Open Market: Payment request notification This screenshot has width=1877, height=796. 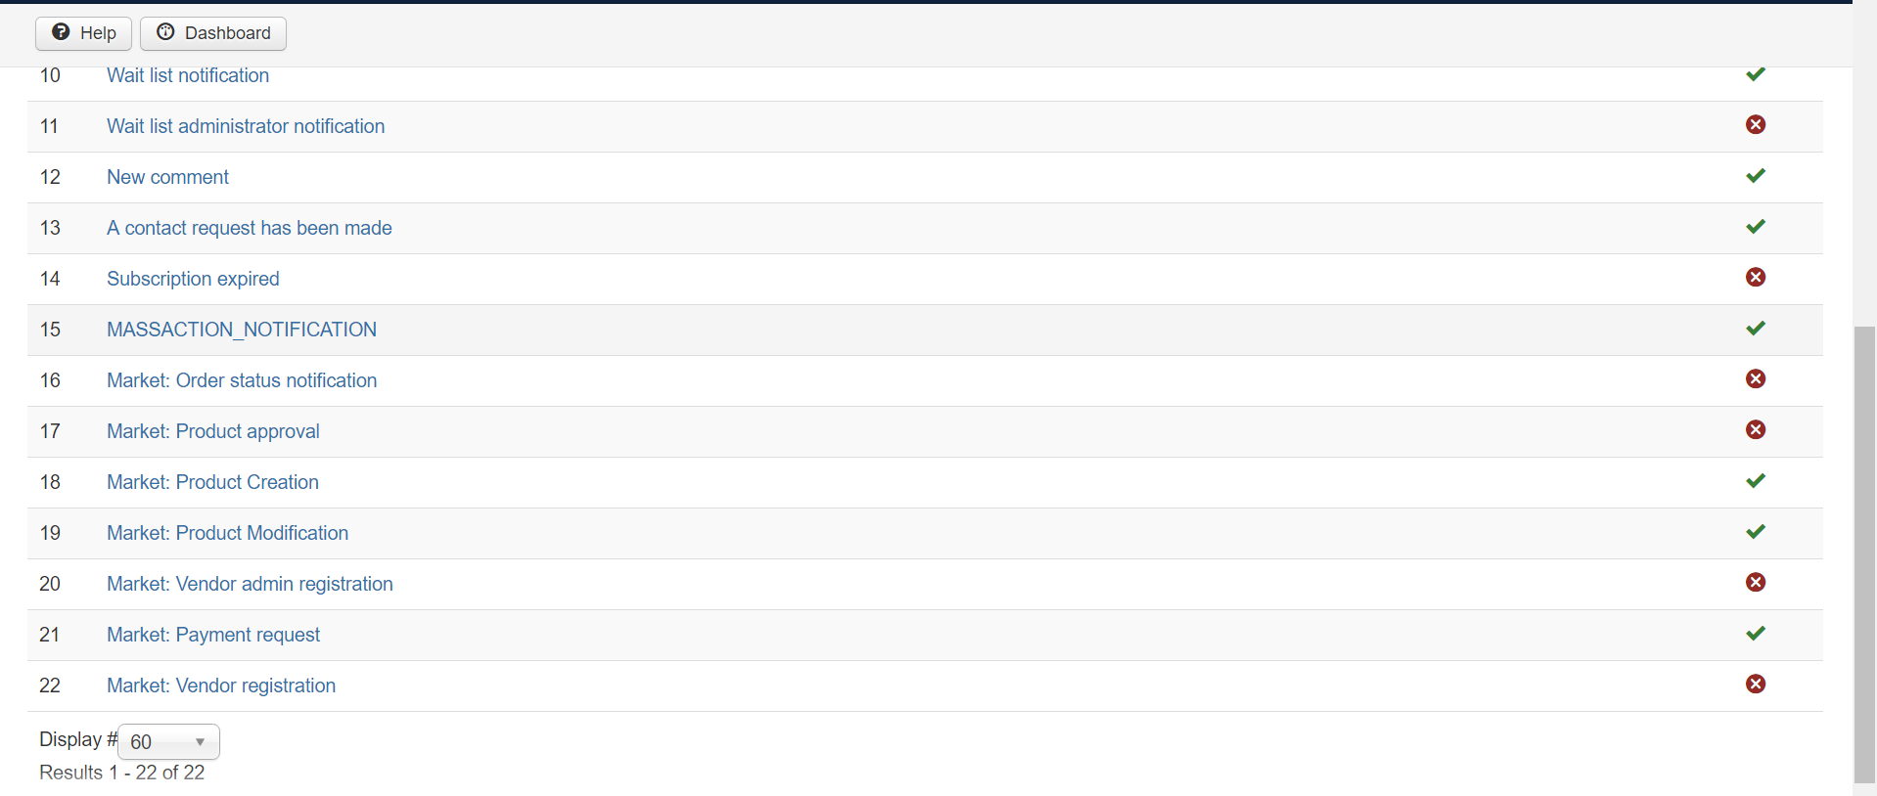tap(213, 635)
